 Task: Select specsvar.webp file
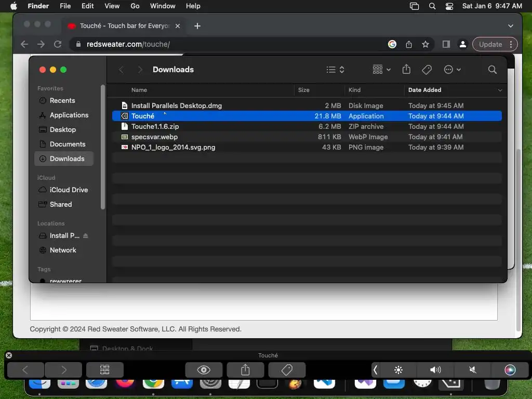click(x=307, y=137)
